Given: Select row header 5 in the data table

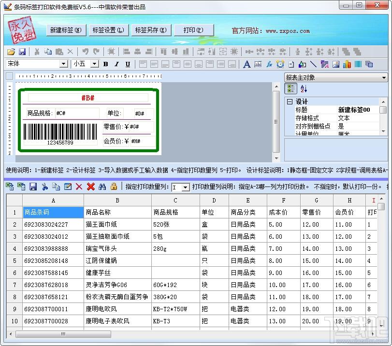Looking at the screenshot, I should 15,261.
